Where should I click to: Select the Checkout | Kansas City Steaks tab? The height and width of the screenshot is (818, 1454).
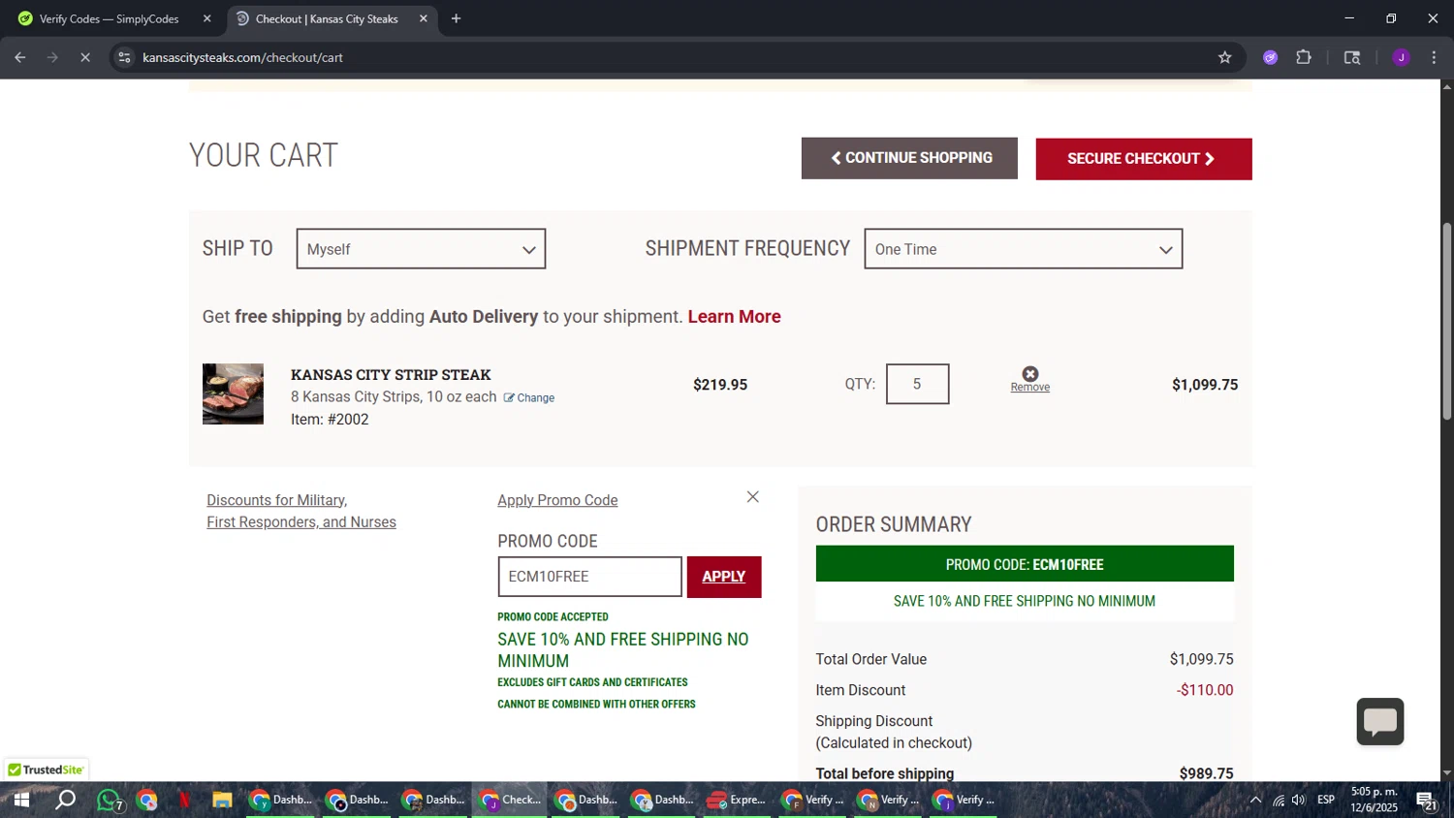[x=327, y=18]
